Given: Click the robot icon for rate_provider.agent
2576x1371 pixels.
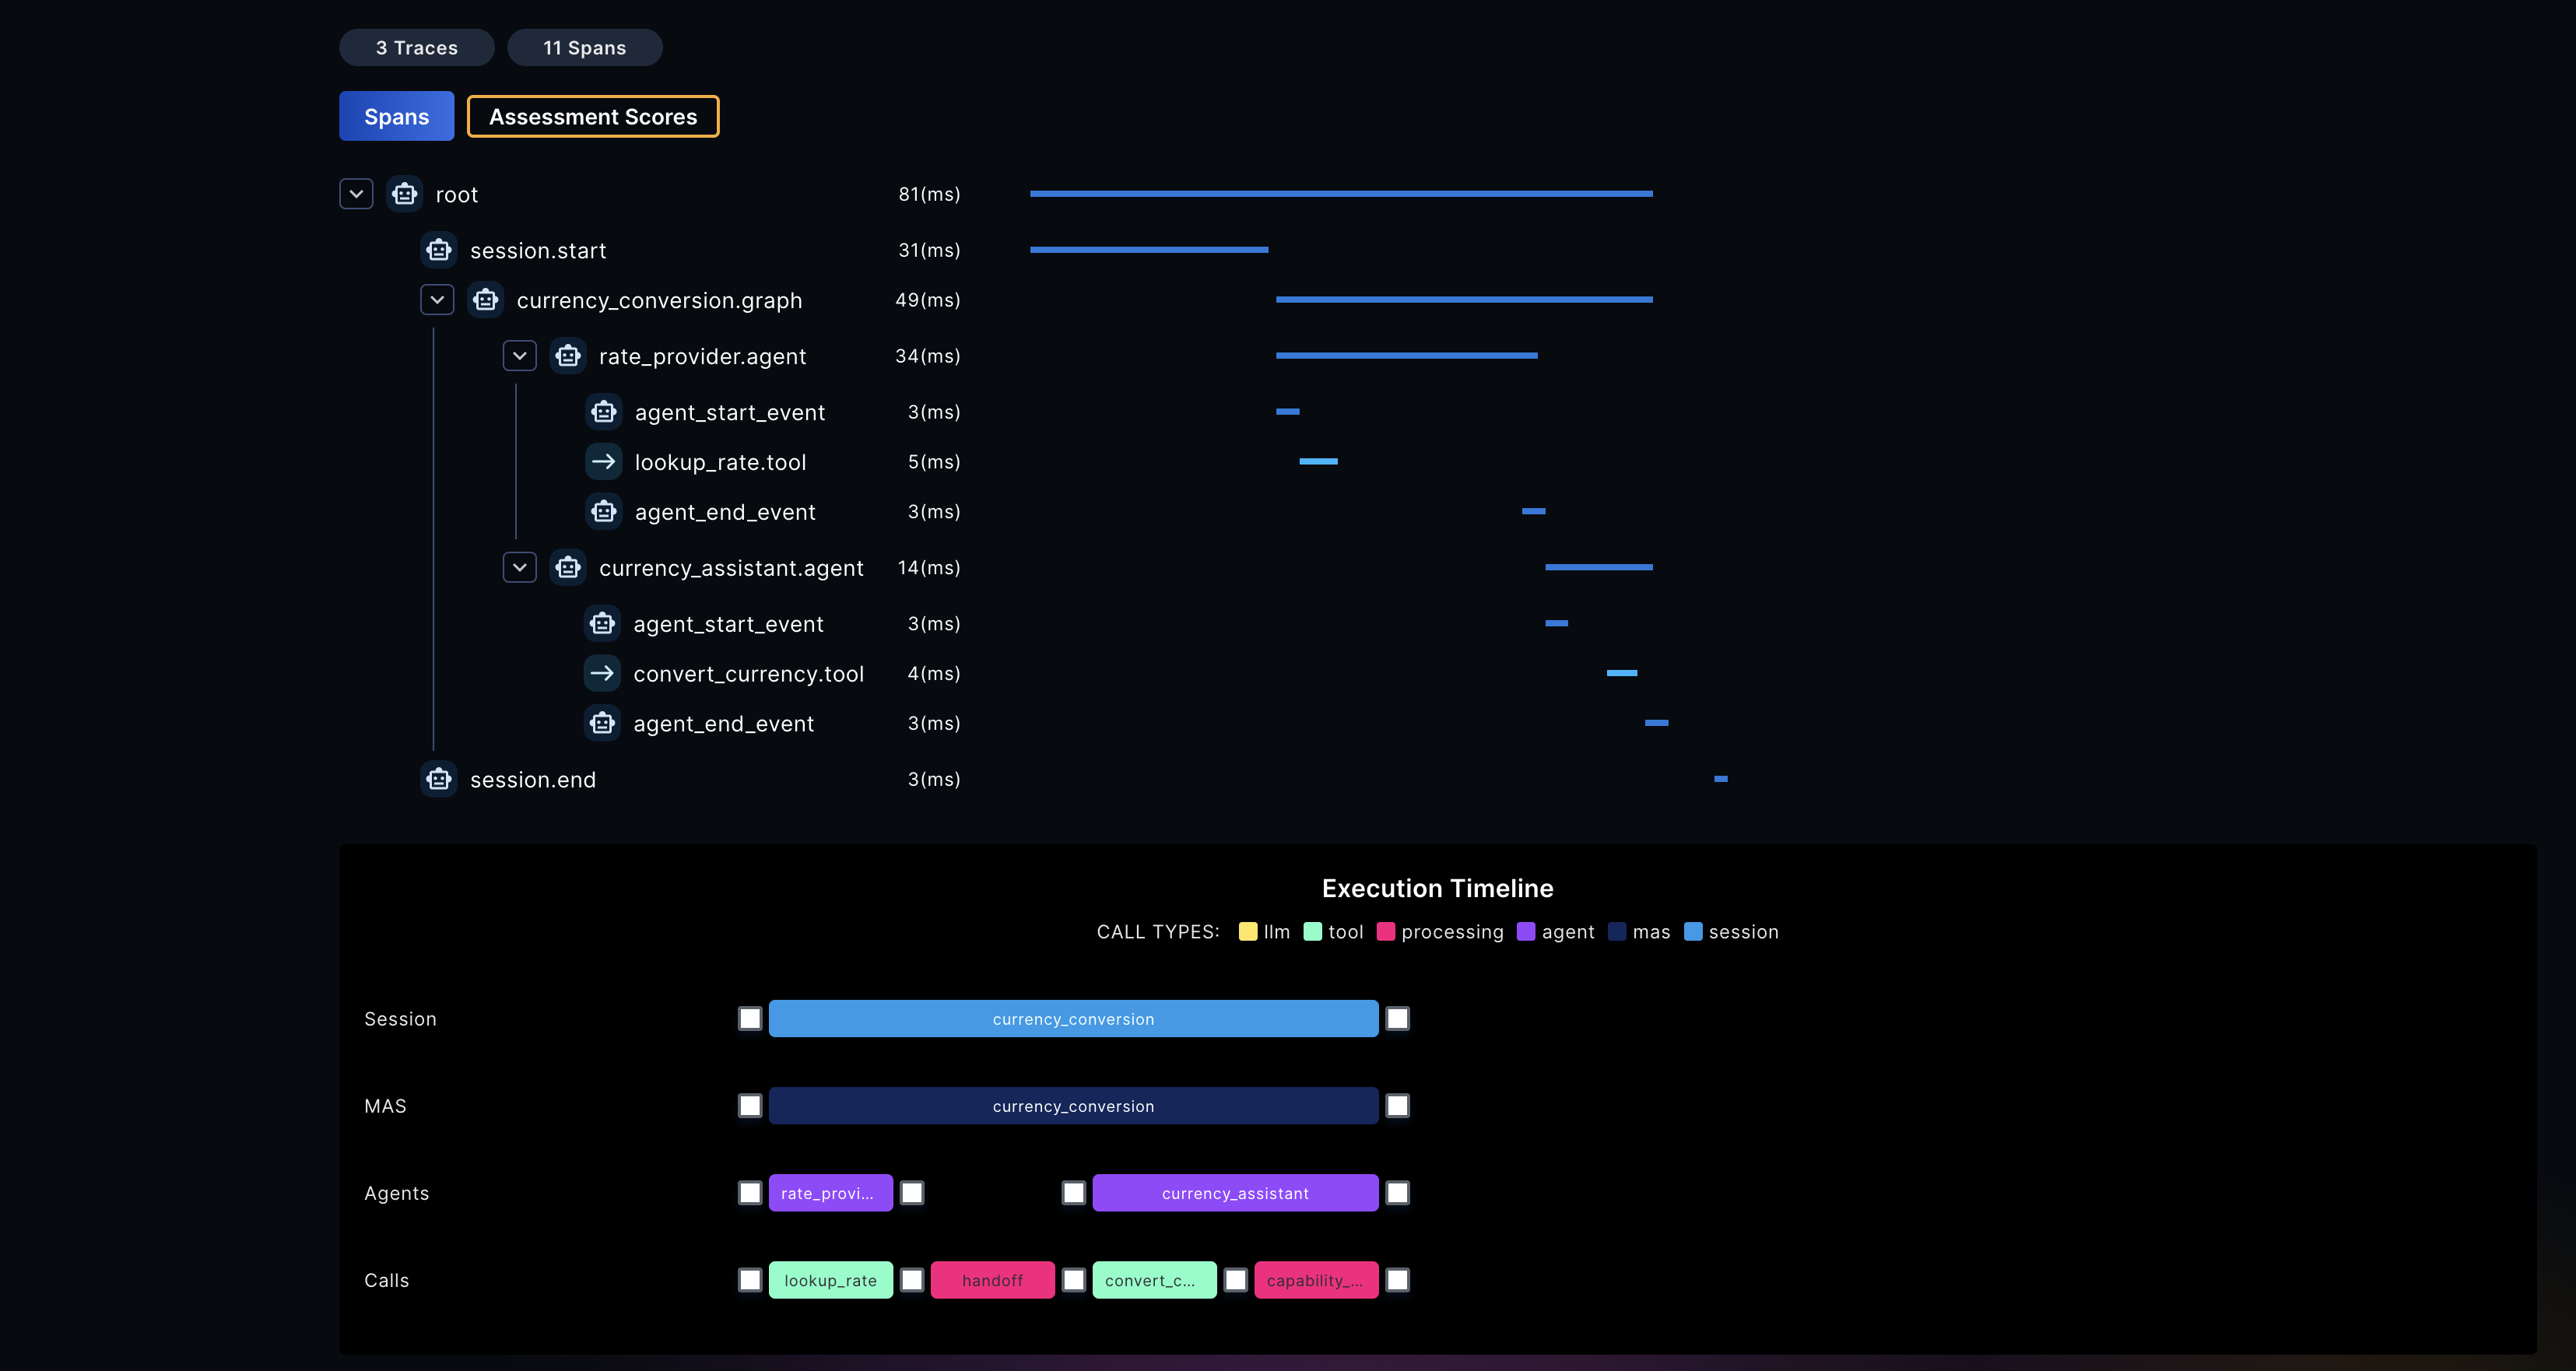Looking at the screenshot, I should [568, 356].
